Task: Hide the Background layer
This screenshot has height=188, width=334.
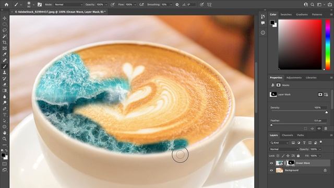Action: 271,170
